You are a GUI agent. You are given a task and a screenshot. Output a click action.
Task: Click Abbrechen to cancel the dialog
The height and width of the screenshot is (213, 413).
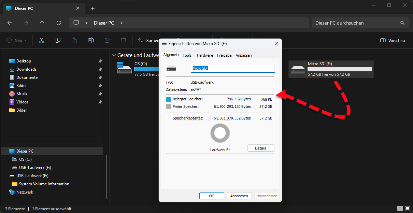(x=239, y=196)
